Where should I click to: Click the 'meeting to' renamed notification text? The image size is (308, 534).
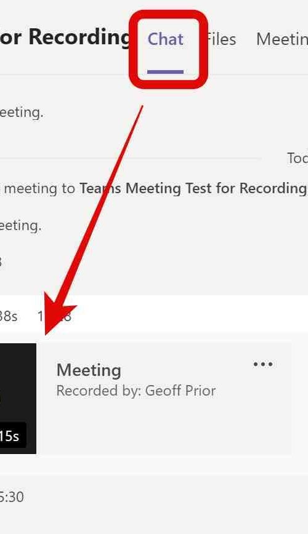[x=39, y=188]
